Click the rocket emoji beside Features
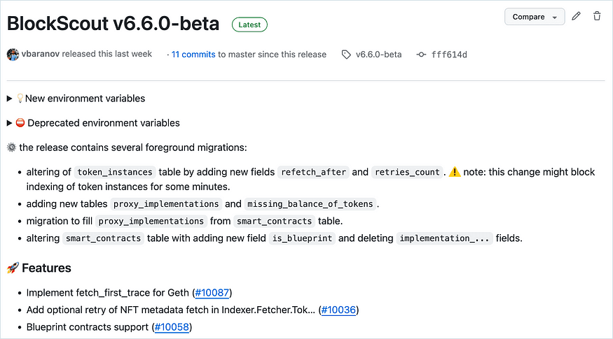 point(13,268)
